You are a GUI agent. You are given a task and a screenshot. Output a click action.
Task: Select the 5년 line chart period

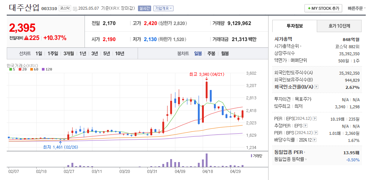pos(107,54)
